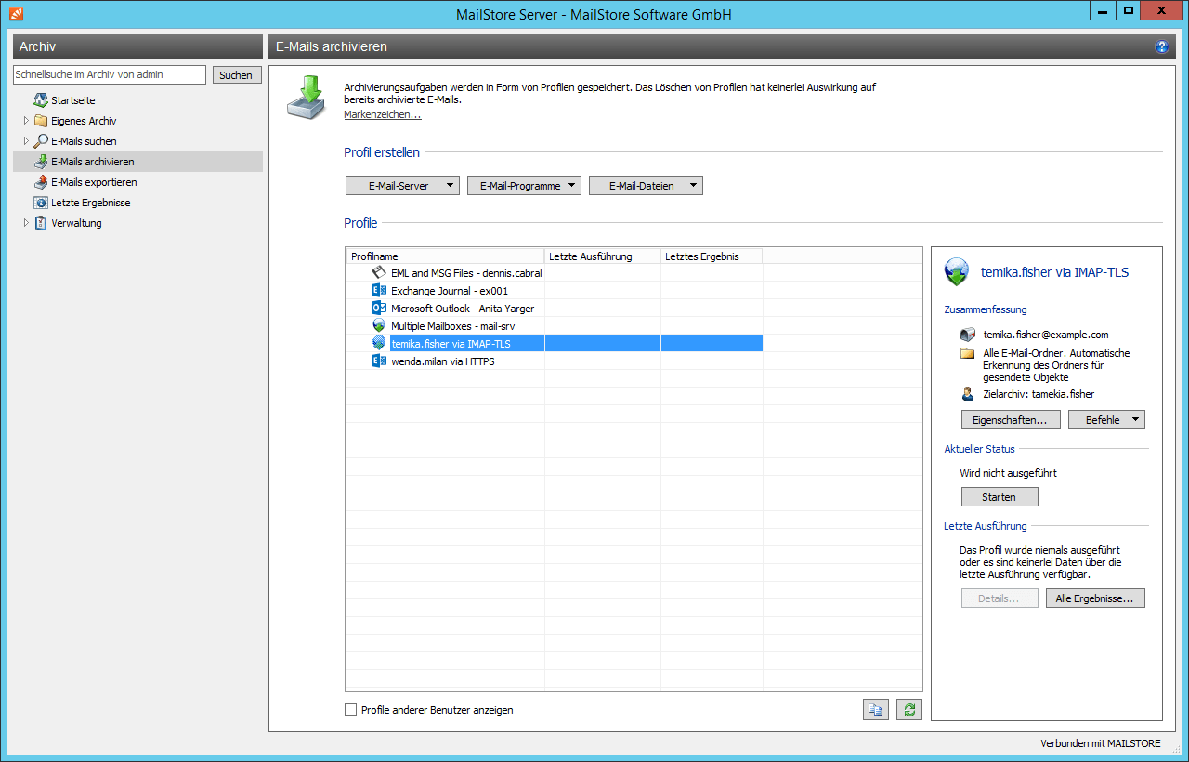The image size is (1189, 762).
Task: Click the Verwaltung clipboard icon
Action: [41, 223]
